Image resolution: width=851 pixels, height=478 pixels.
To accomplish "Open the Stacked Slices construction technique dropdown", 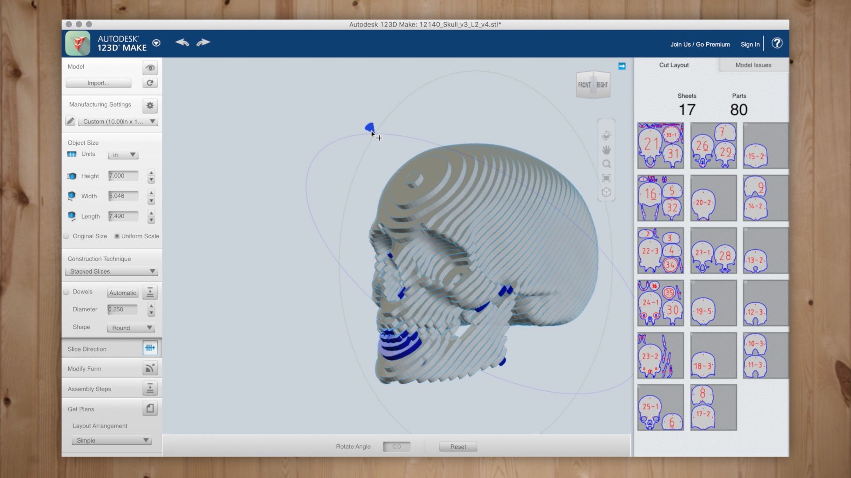I will [111, 271].
